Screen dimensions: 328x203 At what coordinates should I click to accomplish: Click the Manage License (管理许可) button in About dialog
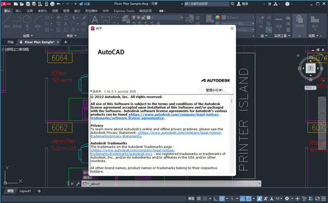click(216, 90)
